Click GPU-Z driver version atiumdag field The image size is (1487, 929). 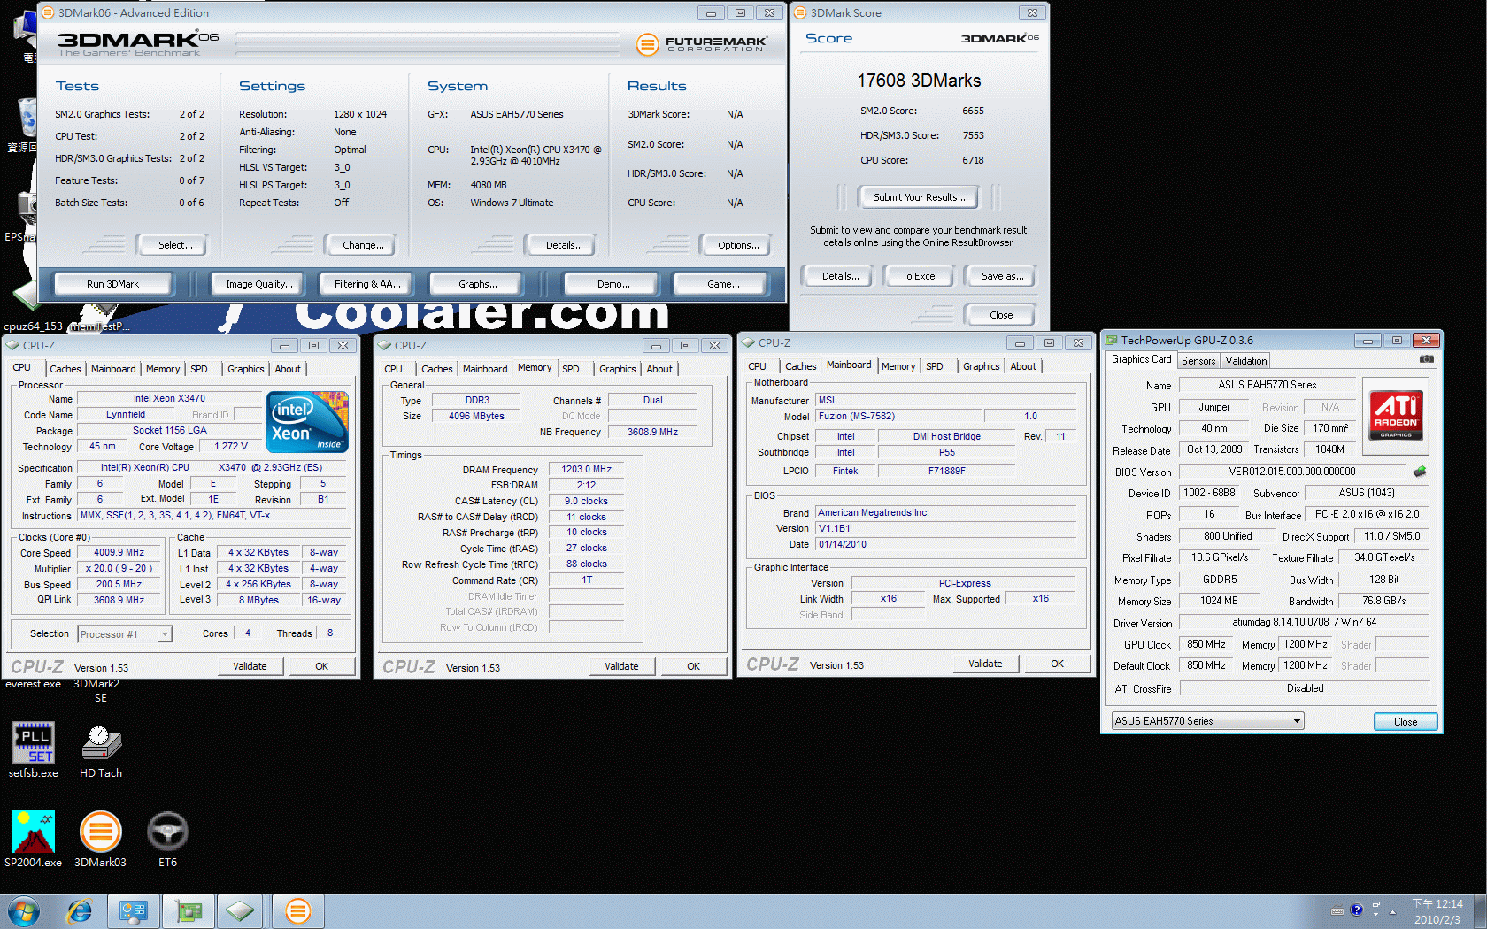pos(1305,623)
